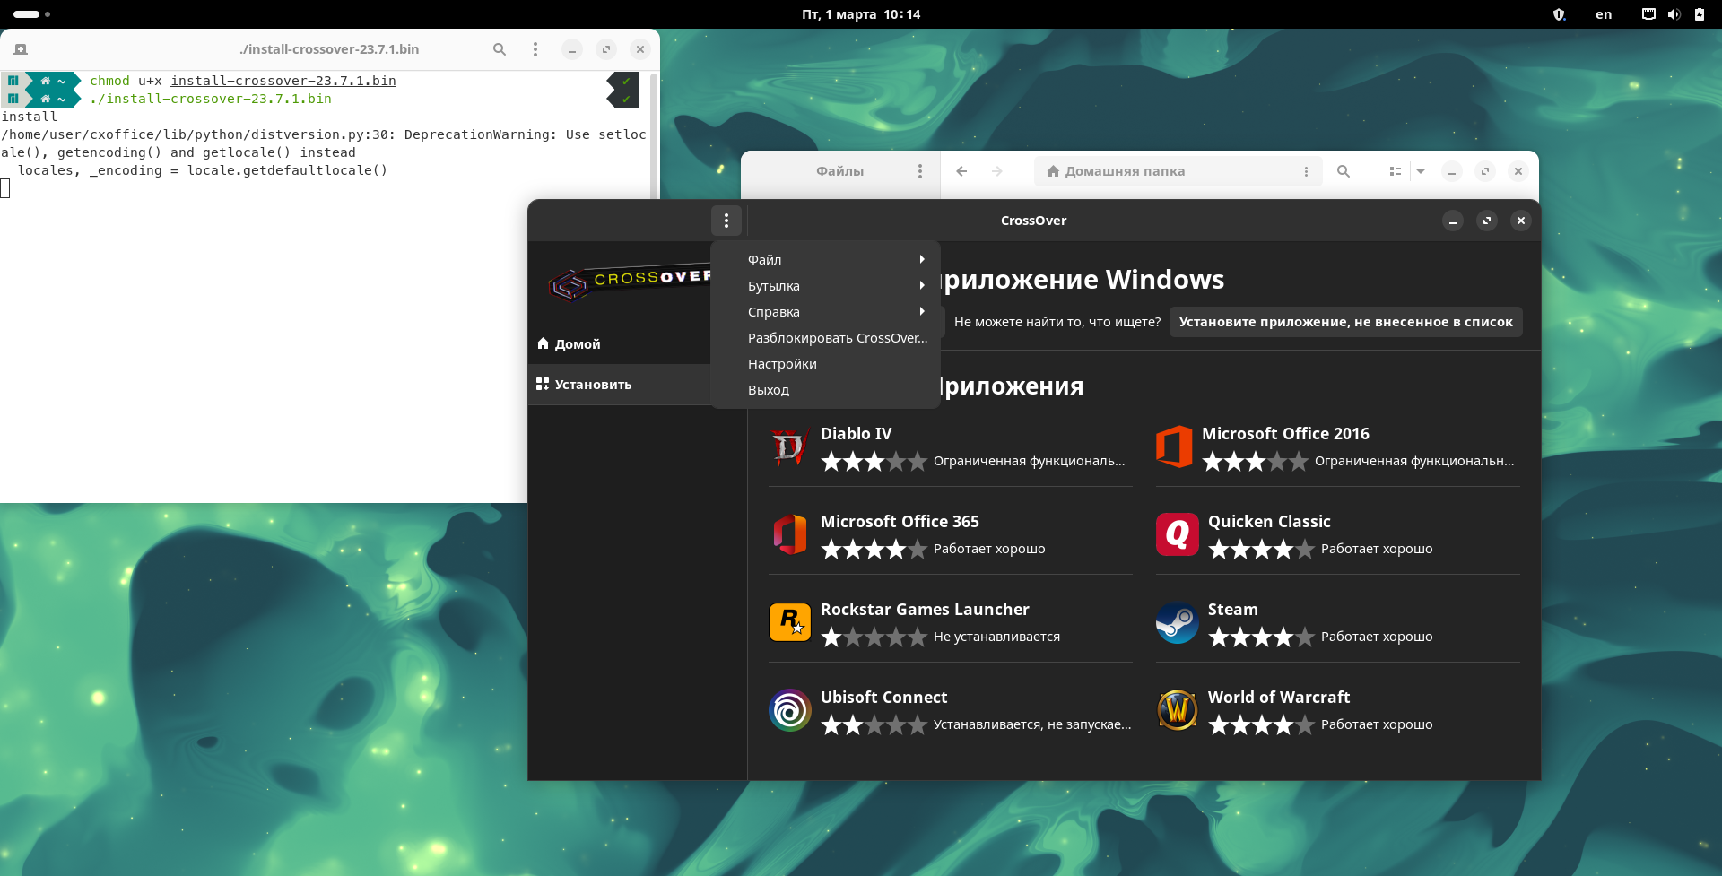Click the Rockstar Games Launcher icon
The height and width of the screenshot is (876, 1722).
789,622
